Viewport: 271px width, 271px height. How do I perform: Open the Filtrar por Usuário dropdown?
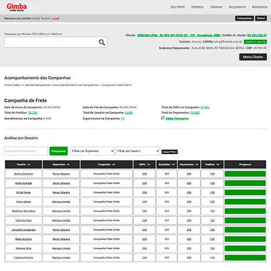(138, 151)
